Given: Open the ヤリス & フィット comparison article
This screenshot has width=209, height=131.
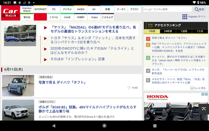Looking at the screenshot, I should [x=93, y=40].
